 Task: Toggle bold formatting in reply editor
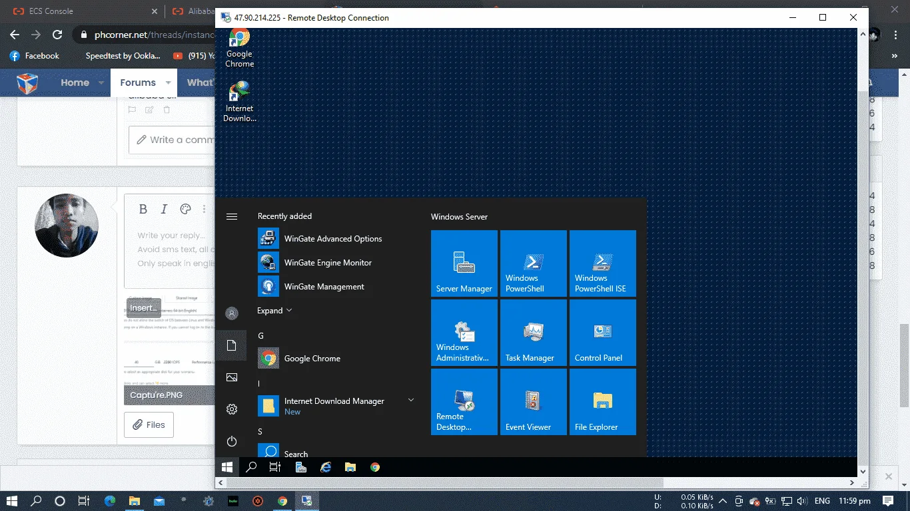coord(143,209)
